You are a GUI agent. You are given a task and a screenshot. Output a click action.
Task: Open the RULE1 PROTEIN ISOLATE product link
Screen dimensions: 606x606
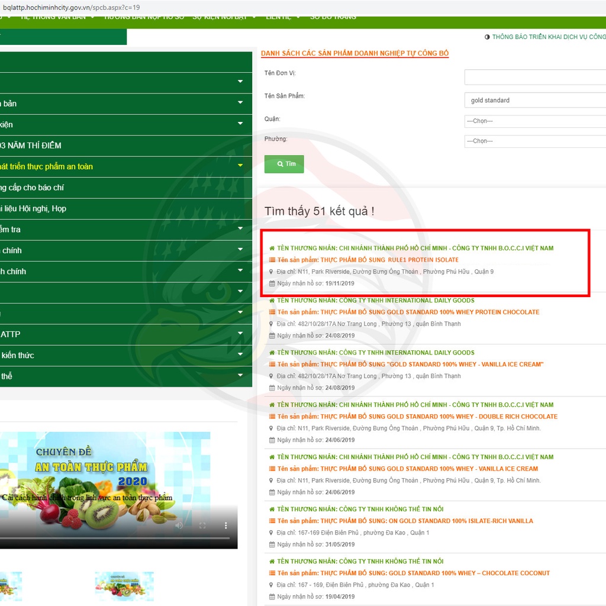[x=368, y=260]
